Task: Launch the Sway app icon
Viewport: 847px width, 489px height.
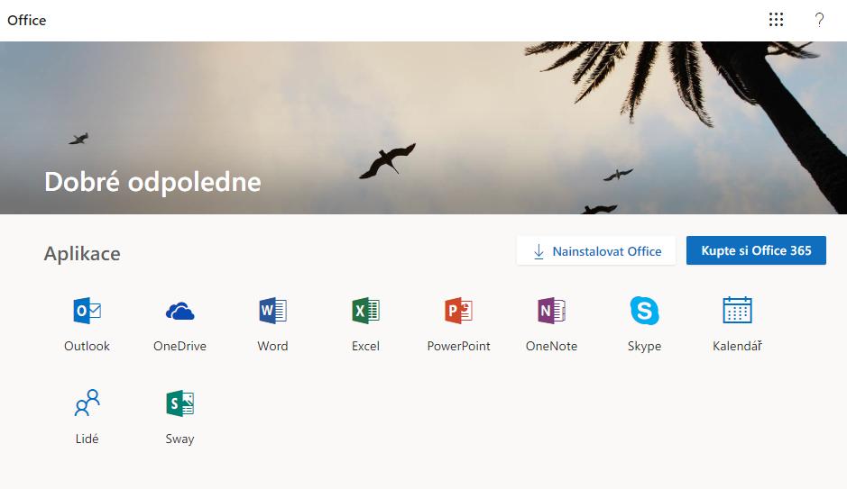Action: [180, 403]
